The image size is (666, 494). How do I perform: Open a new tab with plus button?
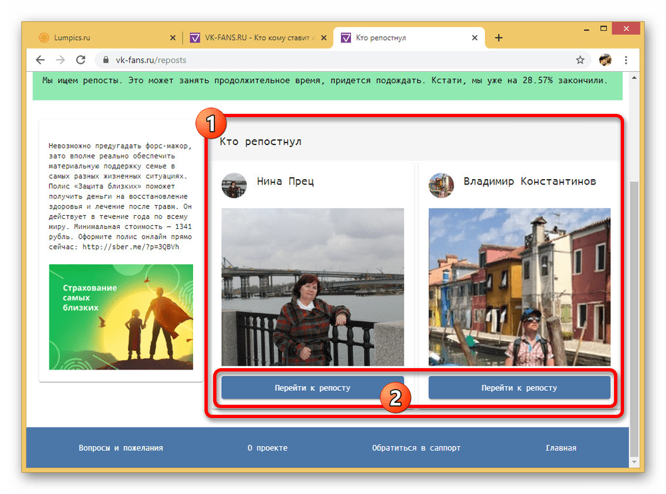(x=499, y=38)
